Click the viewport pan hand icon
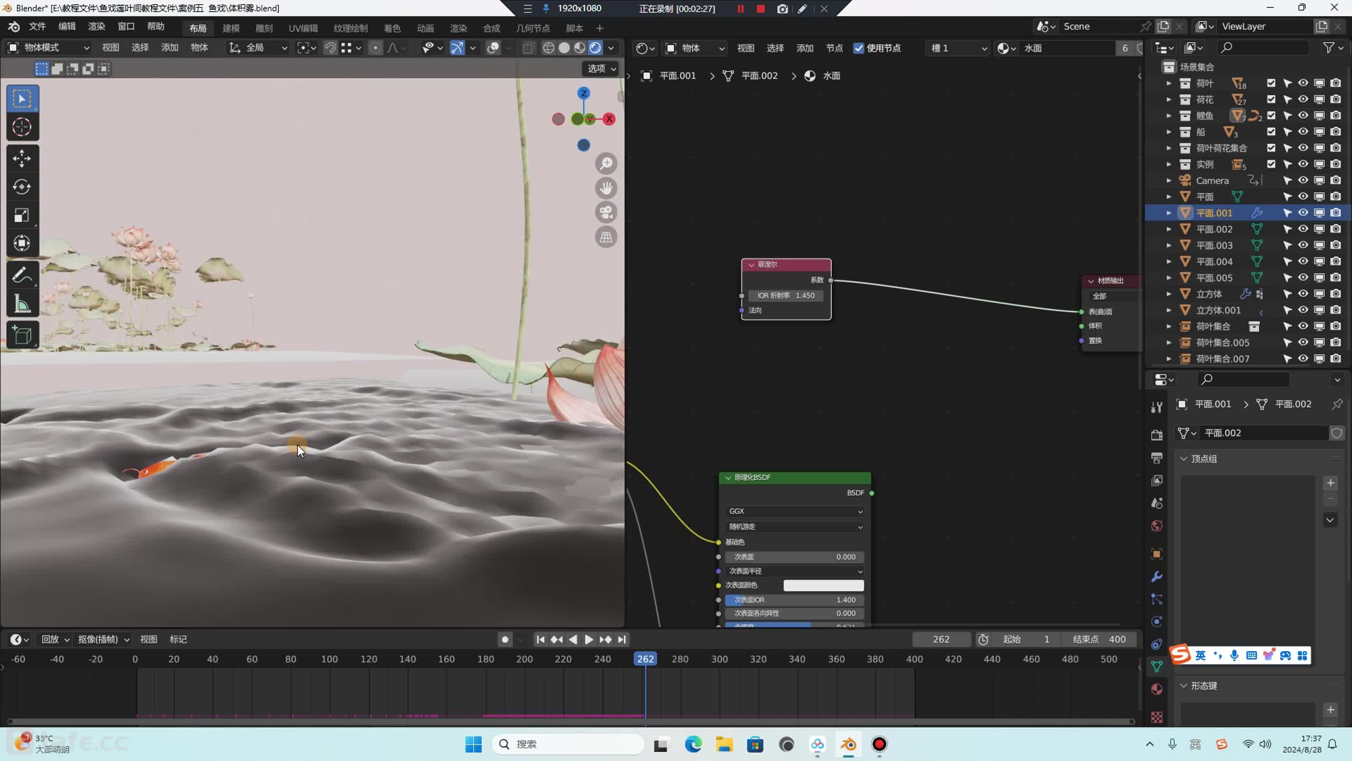This screenshot has width=1352, height=761. (x=606, y=188)
